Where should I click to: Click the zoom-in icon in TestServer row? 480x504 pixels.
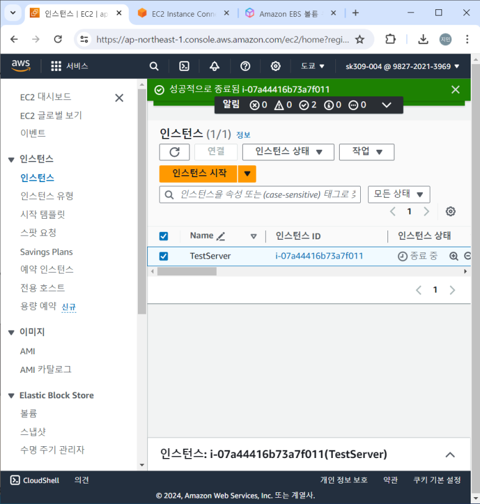(454, 256)
